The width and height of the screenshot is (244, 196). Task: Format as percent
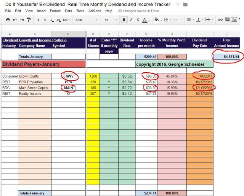pyautogui.click(x=45, y=20)
